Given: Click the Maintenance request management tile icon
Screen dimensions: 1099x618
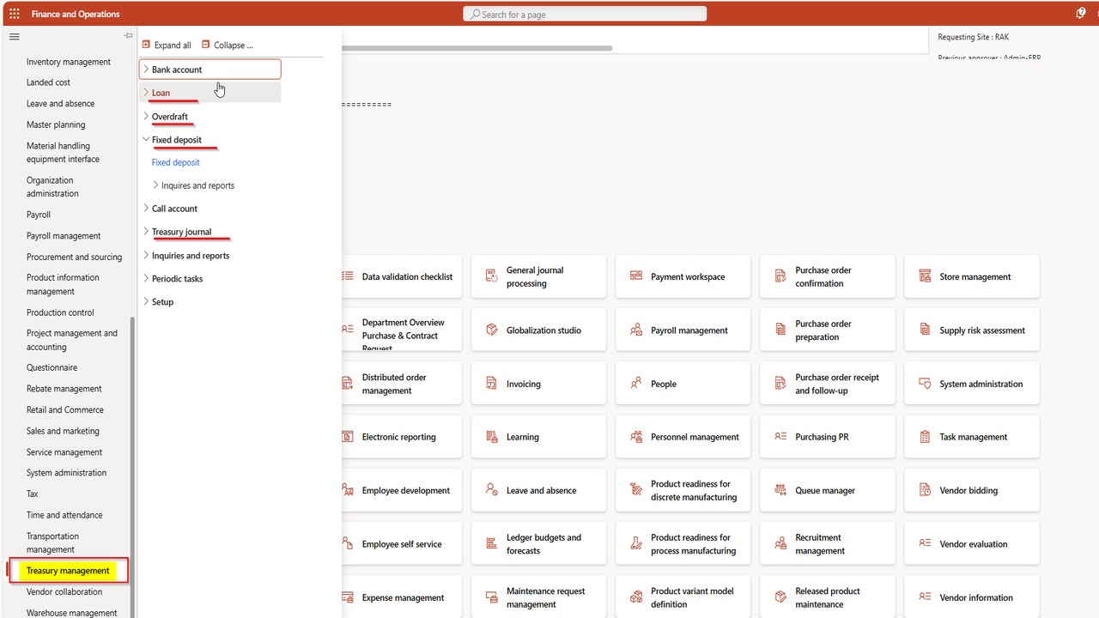Looking at the screenshot, I should coord(492,597).
